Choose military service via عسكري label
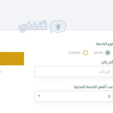 point(74,52)
